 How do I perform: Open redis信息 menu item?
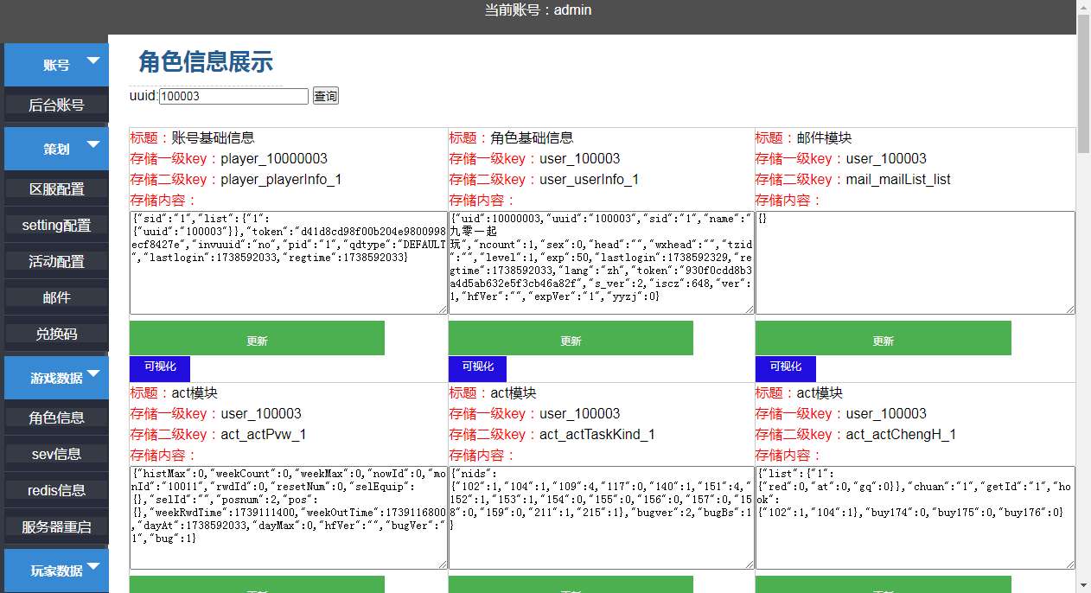(56, 490)
